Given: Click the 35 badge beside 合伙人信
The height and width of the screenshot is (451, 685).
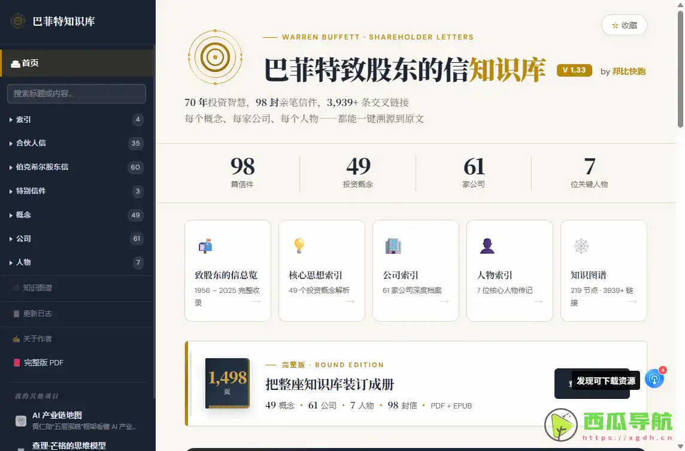Looking at the screenshot, I should coord(135,143).
